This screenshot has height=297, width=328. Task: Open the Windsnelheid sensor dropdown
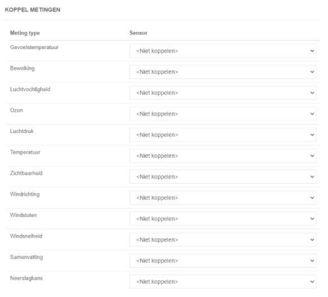click(x=223, y=240)
